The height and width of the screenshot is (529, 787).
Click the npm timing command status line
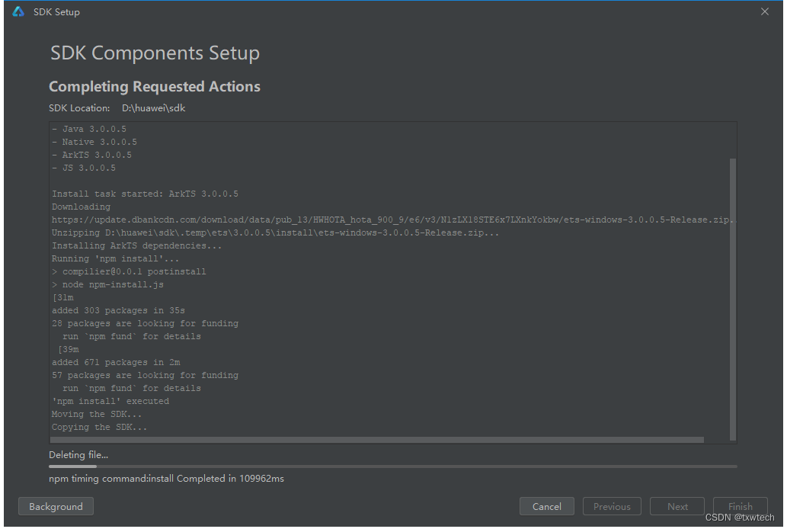[x=166, y=478]
